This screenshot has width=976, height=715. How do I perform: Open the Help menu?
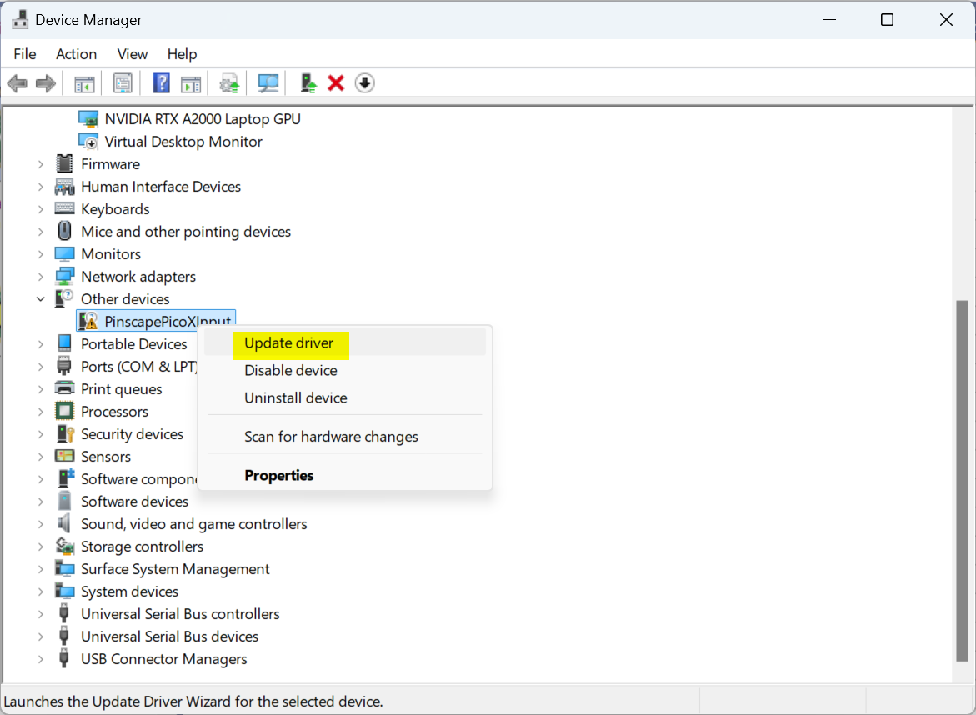pyautogui.click(x=182, y=54)
